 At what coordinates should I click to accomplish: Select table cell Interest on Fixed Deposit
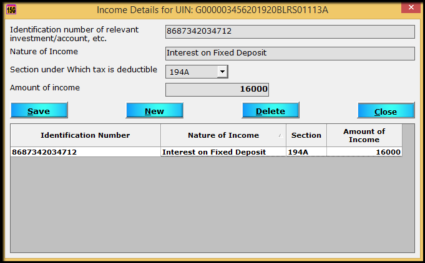[223, 152]
